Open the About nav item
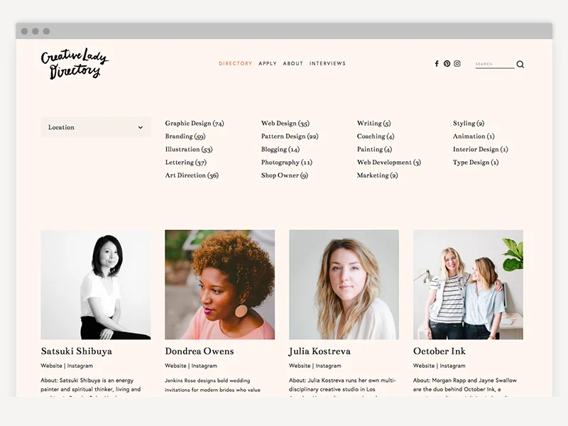Screen dimensions: 568x426 coord(293,63)
